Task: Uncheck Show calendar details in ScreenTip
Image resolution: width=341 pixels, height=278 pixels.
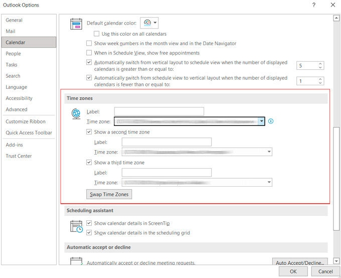Action: tap(89, 223)
